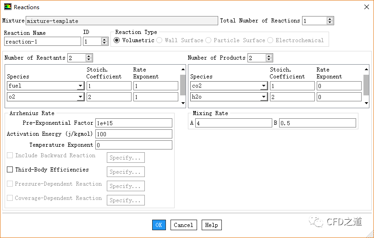374x238 pixels.
Task: Click the Pre-Exponential Factor input field
Action: pyautogui.click(x=133, y=123)
